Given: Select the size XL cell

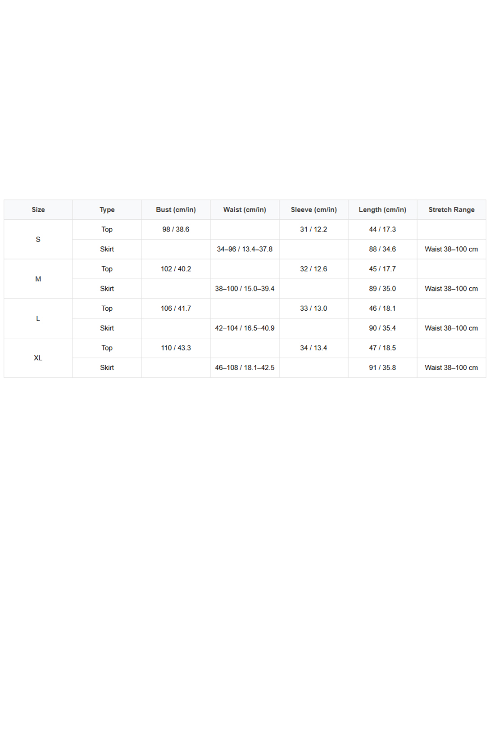Looking at the screenshot, I should (38, 358).
